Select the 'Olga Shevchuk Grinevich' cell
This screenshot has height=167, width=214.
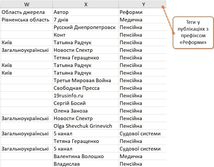pos(86,126)
